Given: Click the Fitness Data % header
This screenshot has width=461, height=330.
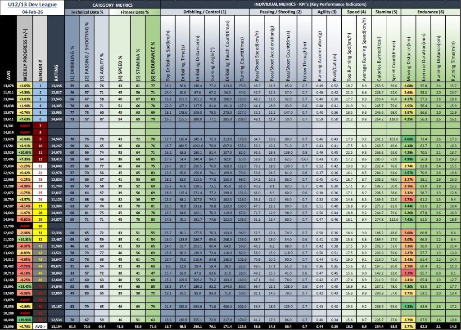Looking at the screenshot, I should pyautogui.click(x=135, y=12).
